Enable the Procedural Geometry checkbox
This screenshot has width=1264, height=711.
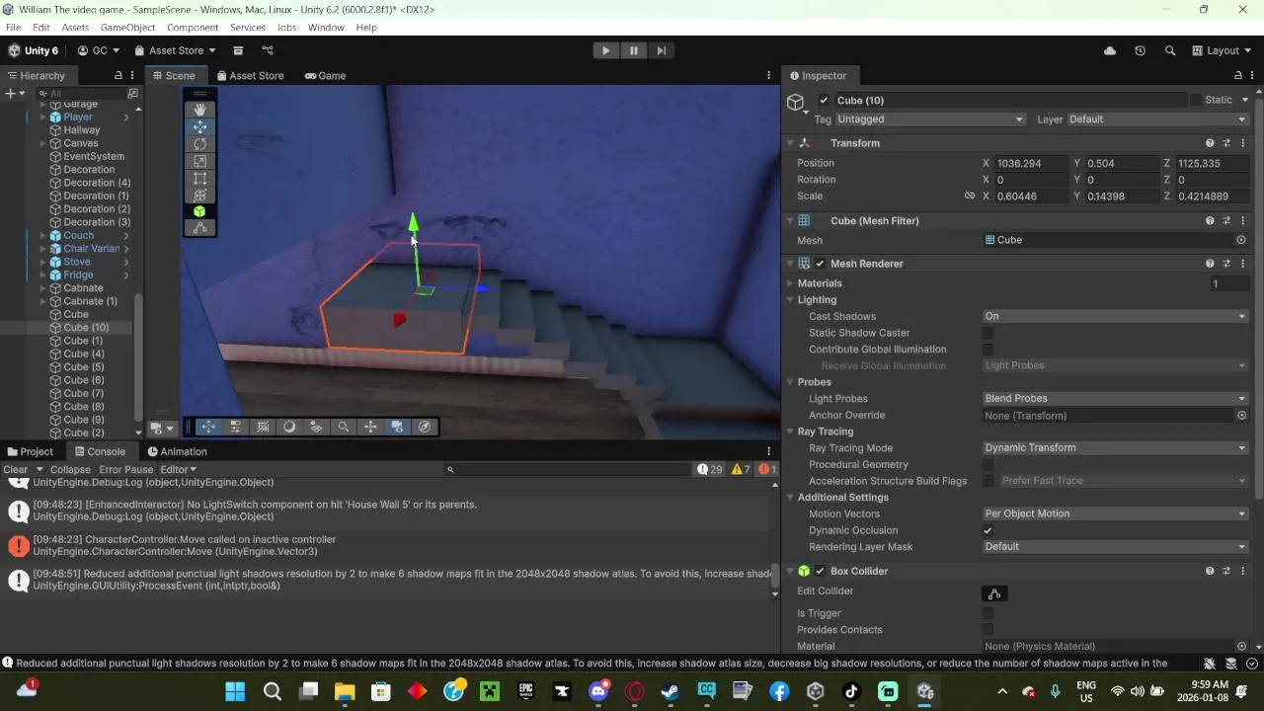(987, 464)
